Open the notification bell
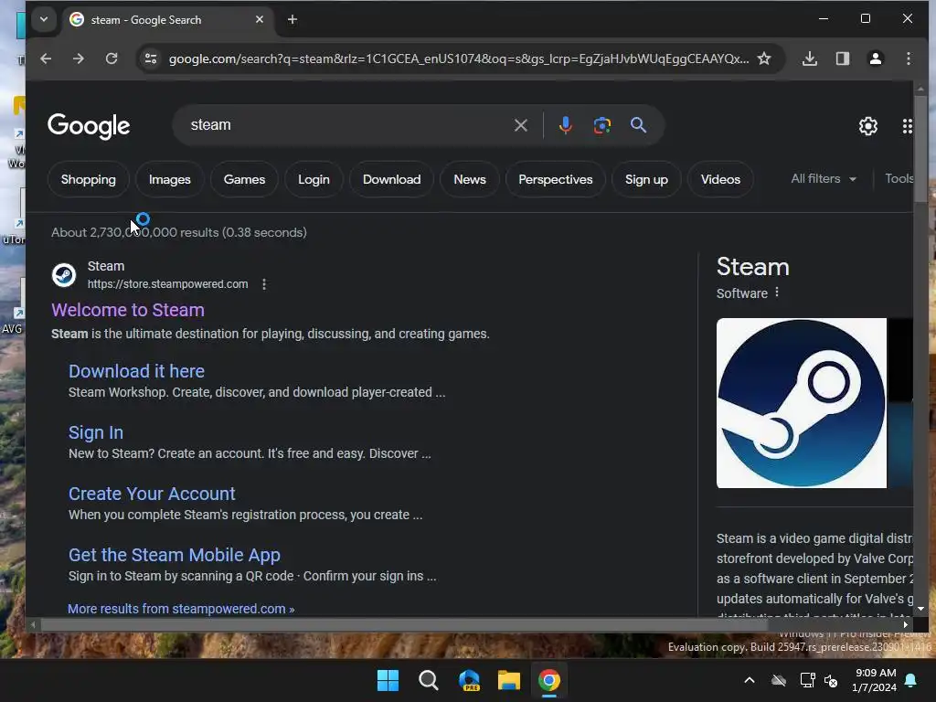Viewport: 936px width, 702px height. coord(911,680)
